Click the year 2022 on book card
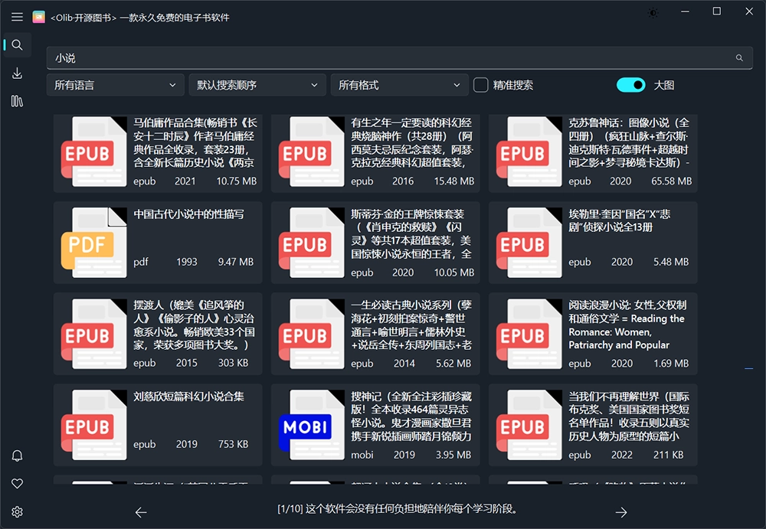Image resolution: width=766 pixels, height=529 pixels. pyautogui.click(x=622, y=455)
